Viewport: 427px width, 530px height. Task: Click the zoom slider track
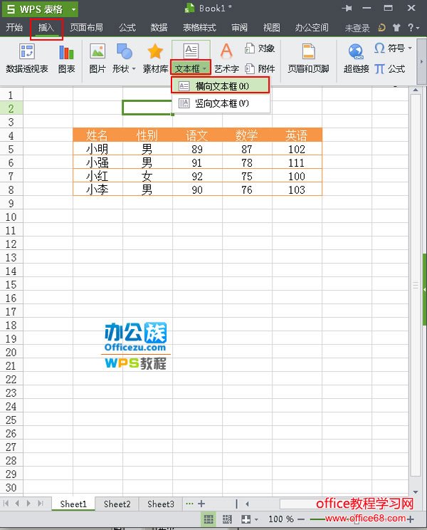click(x=356, y=519)
